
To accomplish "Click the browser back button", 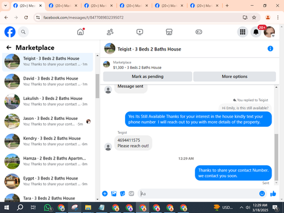I will tap(6, 18).
